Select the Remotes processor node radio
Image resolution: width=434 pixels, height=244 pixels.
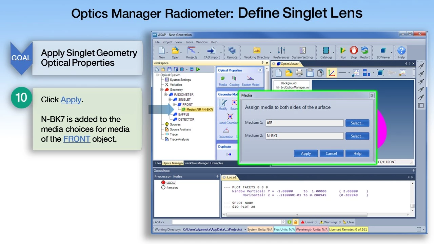(x=163, y=187)
